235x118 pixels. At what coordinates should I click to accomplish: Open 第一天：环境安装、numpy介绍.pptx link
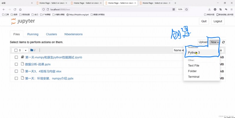pos(49,78)
